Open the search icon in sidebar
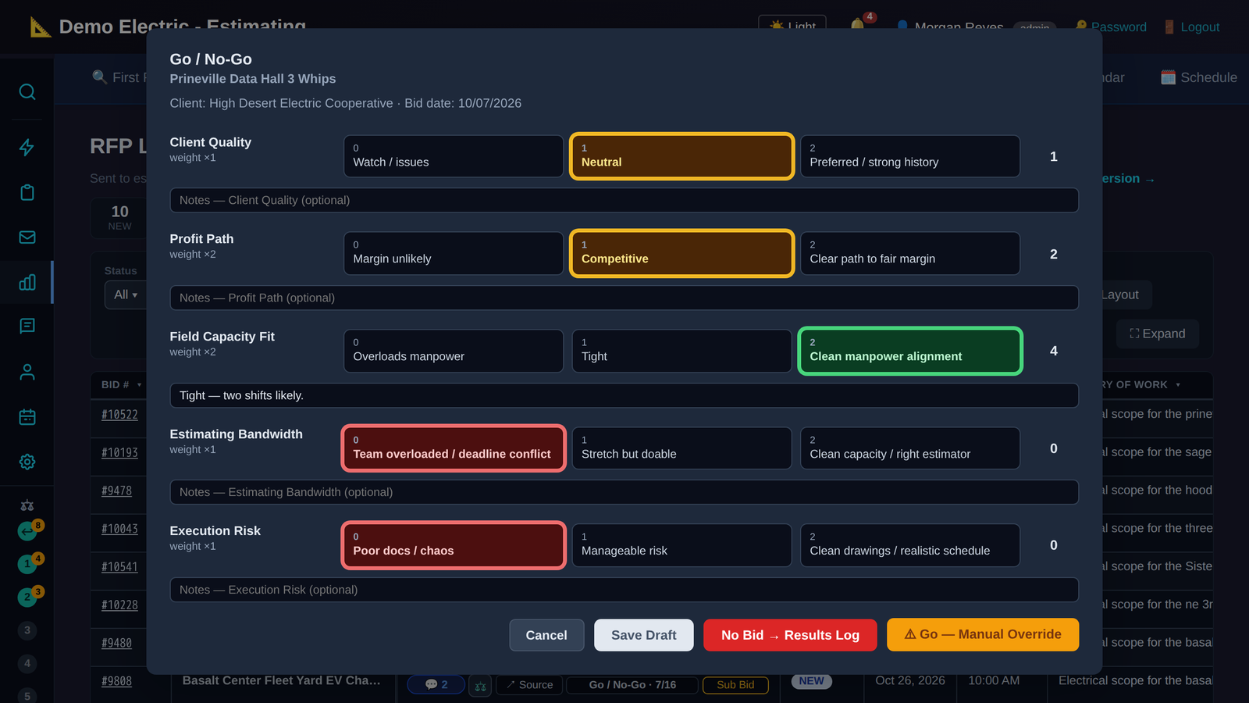The width and height of the screenshot is (1249, 703). pyautogui.click(x=27, y=92)
